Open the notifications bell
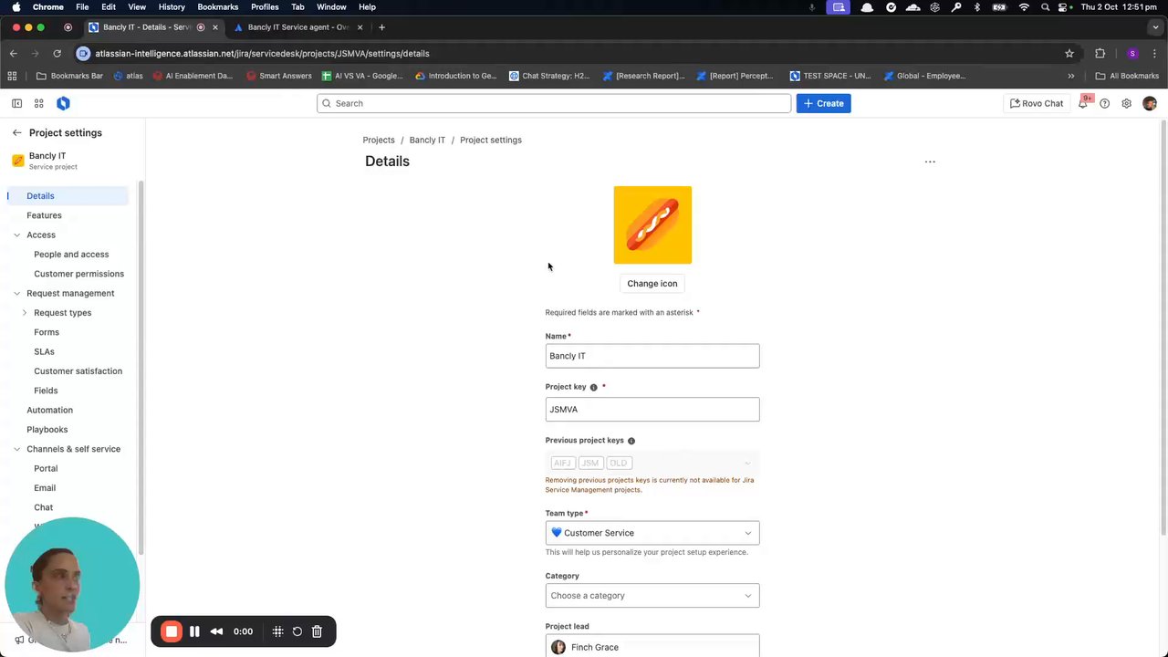This screenshot has height=657, width=1168. tap(1083, 103)
